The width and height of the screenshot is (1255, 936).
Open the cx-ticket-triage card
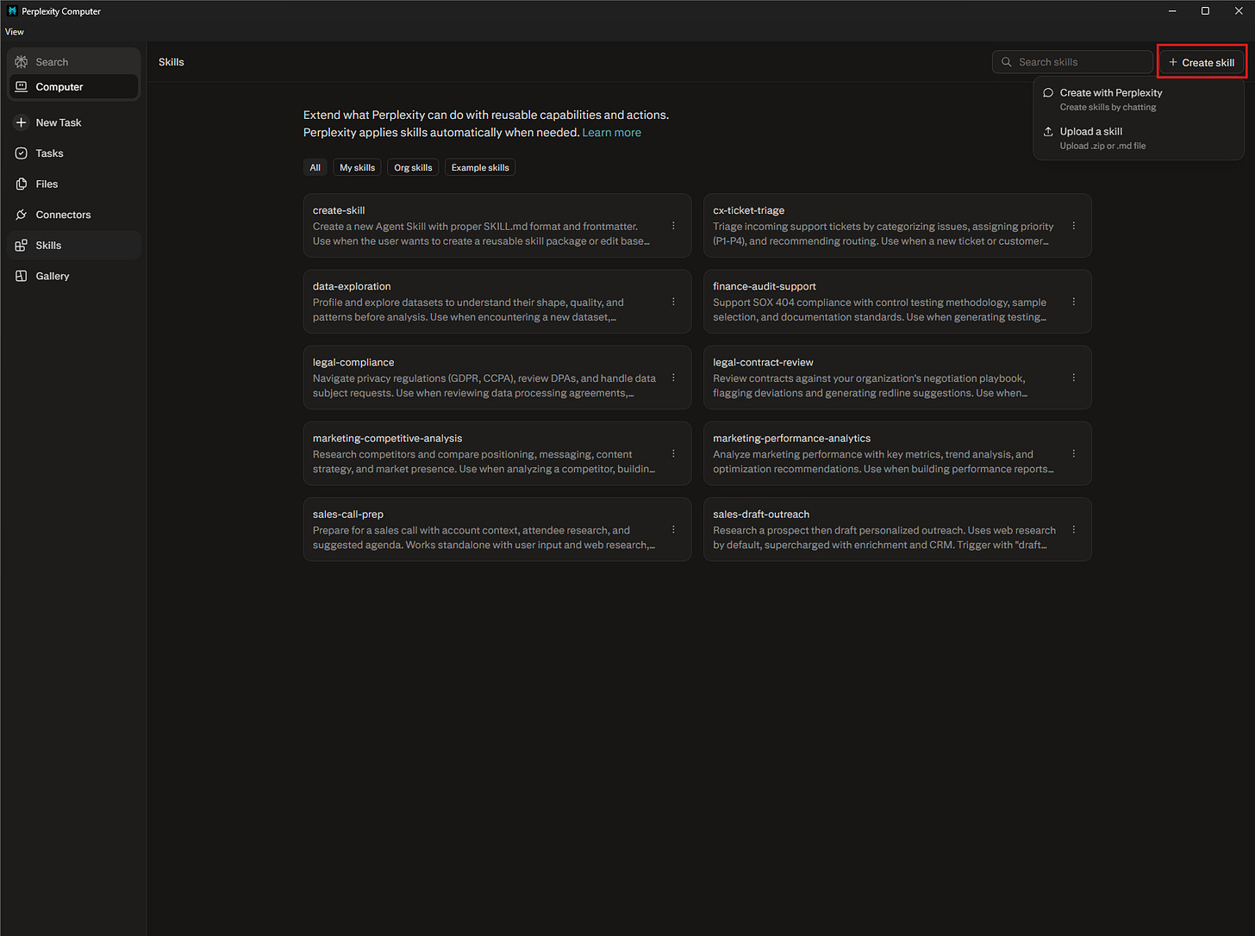[x=897, y=226]
